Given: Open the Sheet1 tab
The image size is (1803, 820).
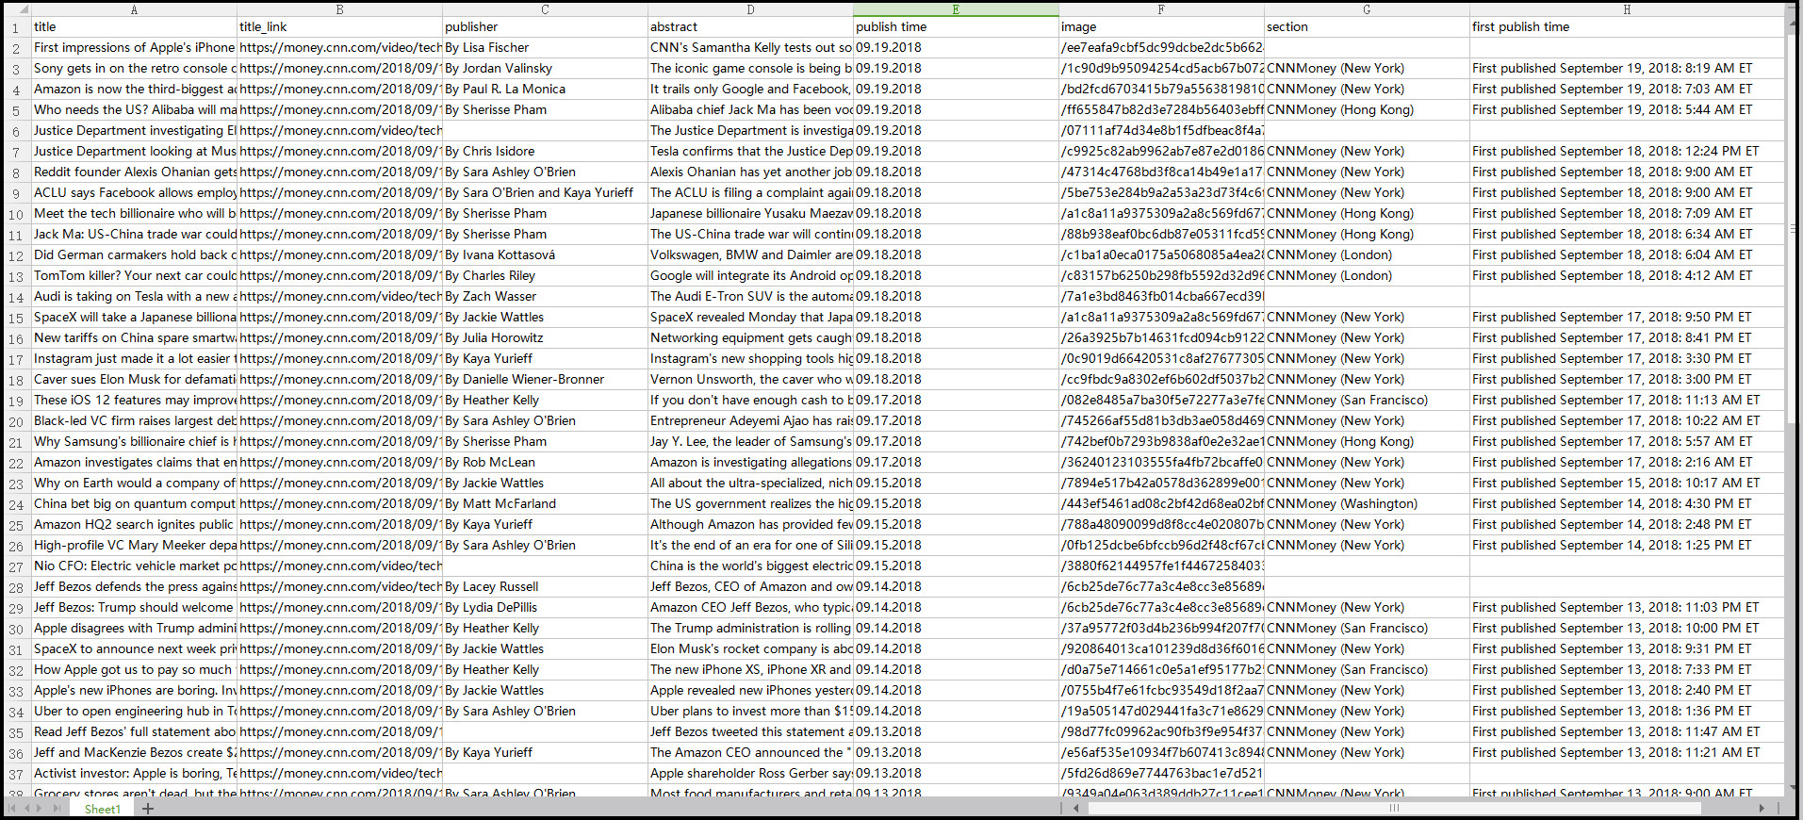Looking at the screenshot, I should pos(102,809).
